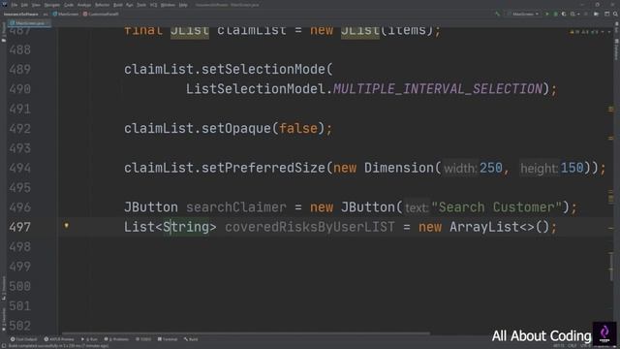Click line number 497 in gutter

coord(19,227)
